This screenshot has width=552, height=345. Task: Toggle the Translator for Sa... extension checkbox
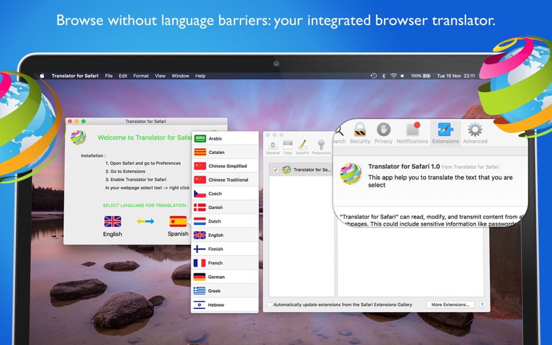coord(275,170)
